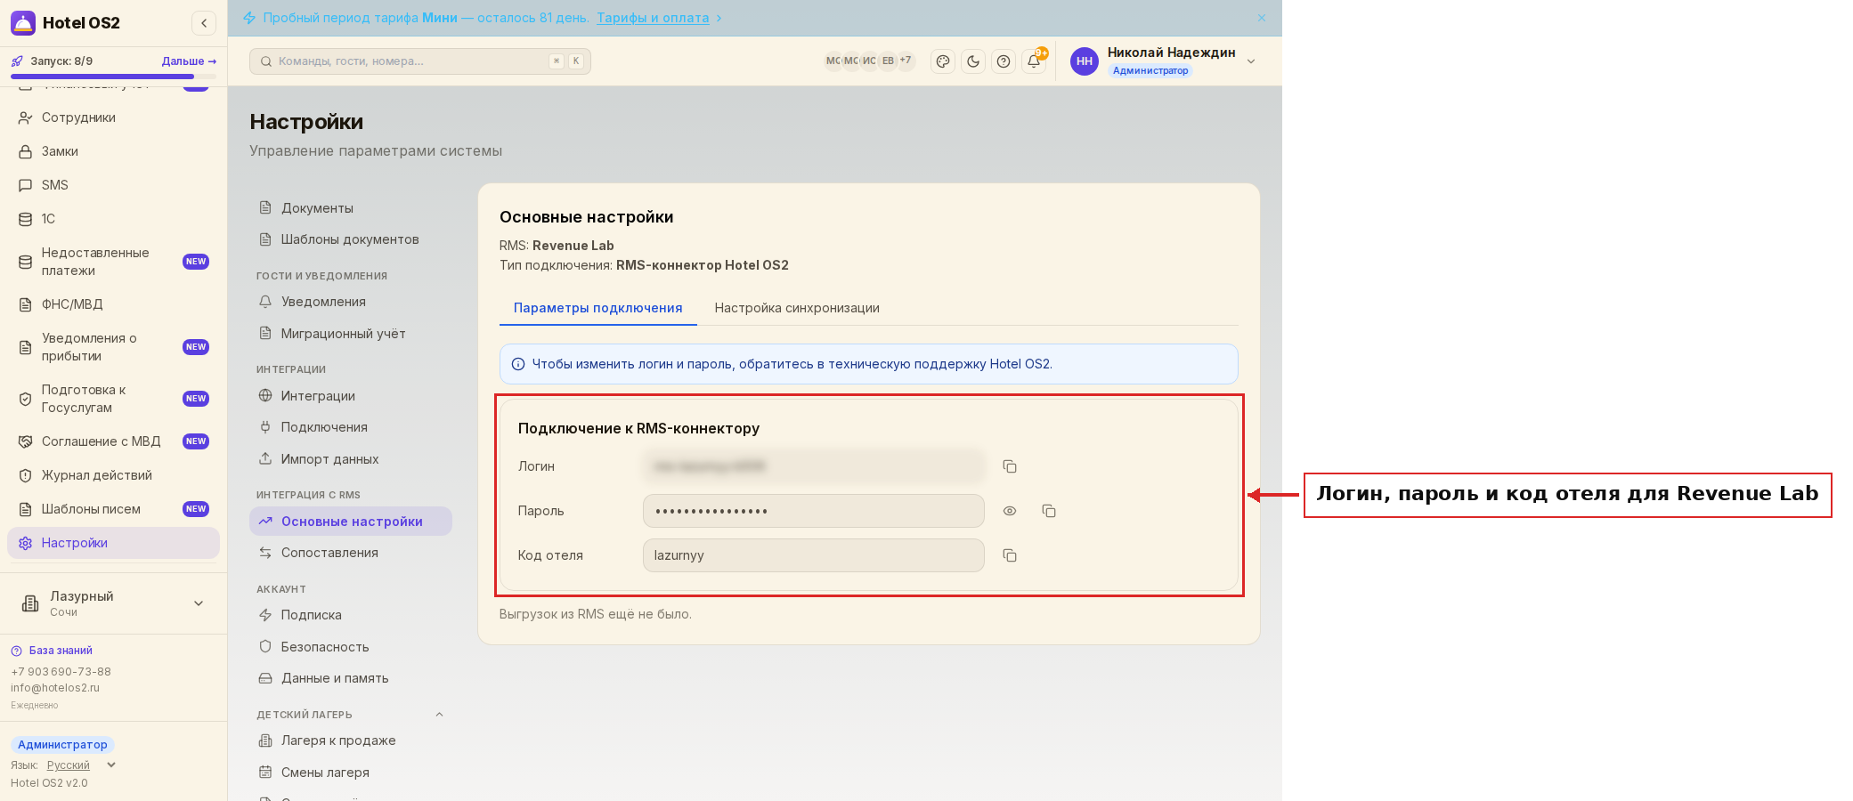Screen dimensions: 1853x801
Task: Expand user menu next to Николай Надеждин
Action: coord(1251,61)
